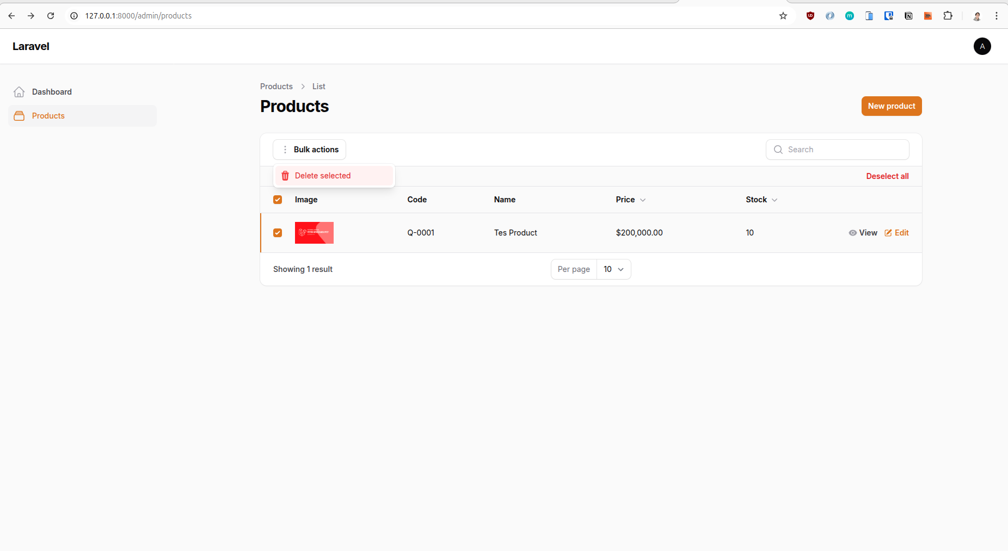Screen dimensions: 1008x551
Task: Open the Tes Product image thumbnail
Action: click(314, 233)
